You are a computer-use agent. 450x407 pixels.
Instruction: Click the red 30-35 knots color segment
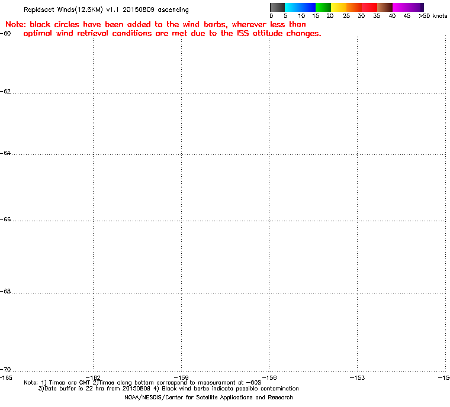(369, 7)
